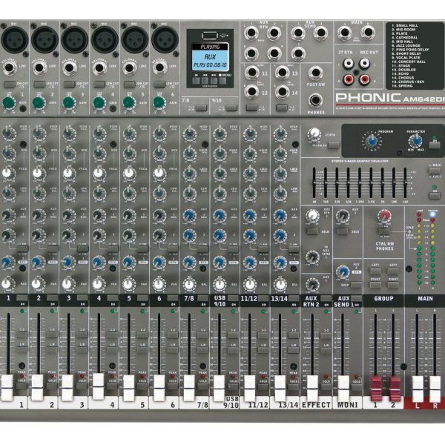Click the white REC OUT left RCA jack
The height and width of the screenshot is (445, 445).
[x=365, y=64]
